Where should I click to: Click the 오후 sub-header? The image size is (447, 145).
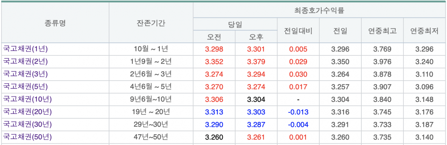coord(256,37)
